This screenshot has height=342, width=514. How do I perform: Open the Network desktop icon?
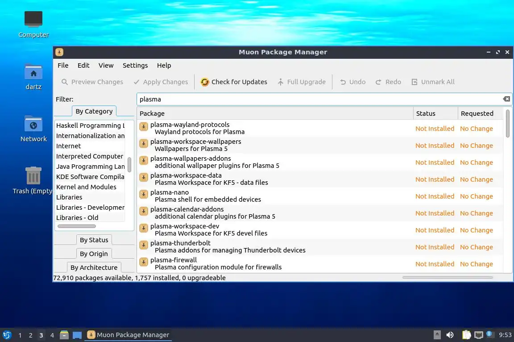pos(33,129)
